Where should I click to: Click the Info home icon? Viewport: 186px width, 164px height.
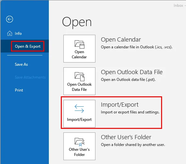(10, 33)
